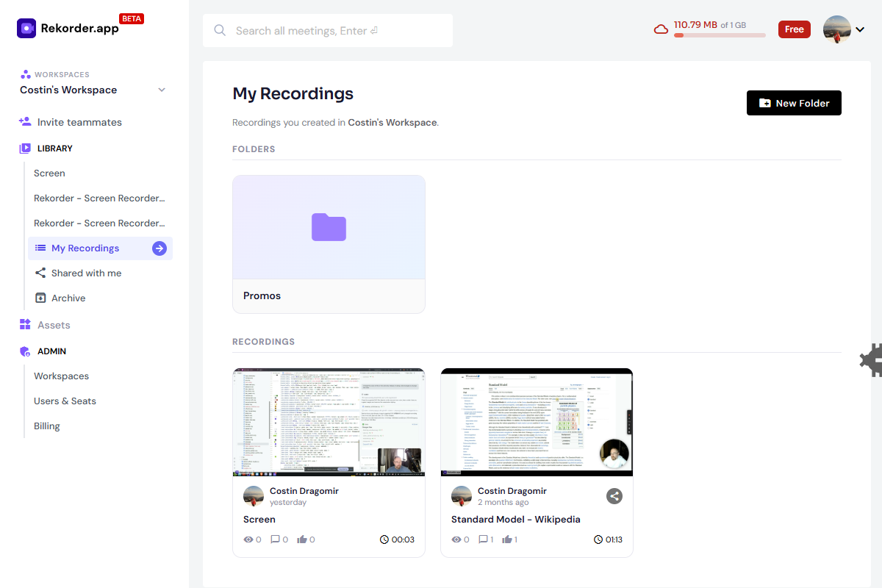Click folder-plus icon in New Folder button
Image resolution: width=882 pixels, height=588 pixels.
[x=765, y=104]
